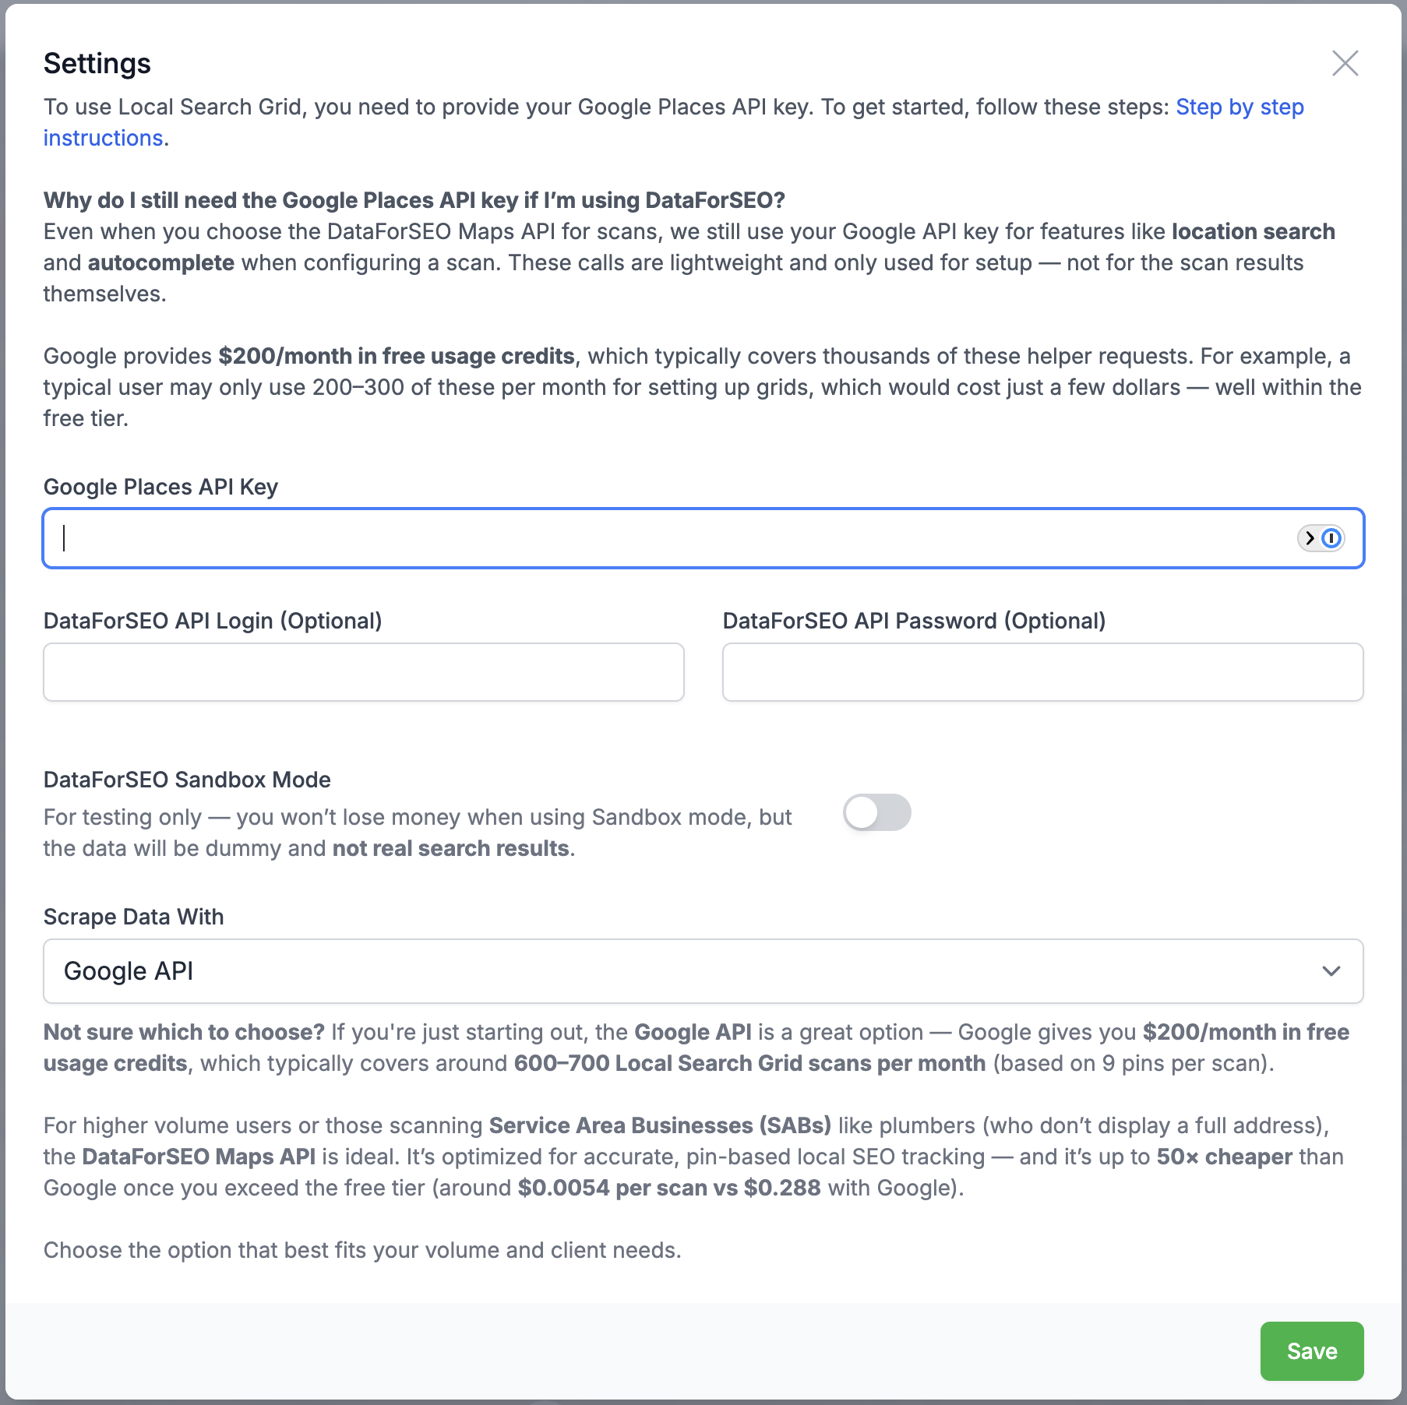This screenshot has width=1407, height=1405.
Task: Click the X to dismiss Settings
Action: pos(1345,64)
